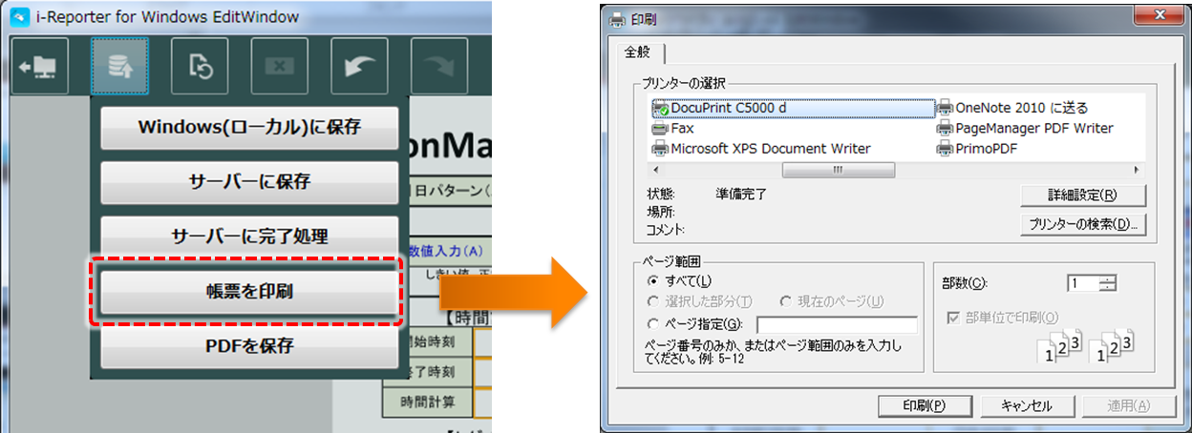Image resolution: width=1192 pixels, height=433 pixels.
Task: Click the page range input field
Action: click(837, 325)
